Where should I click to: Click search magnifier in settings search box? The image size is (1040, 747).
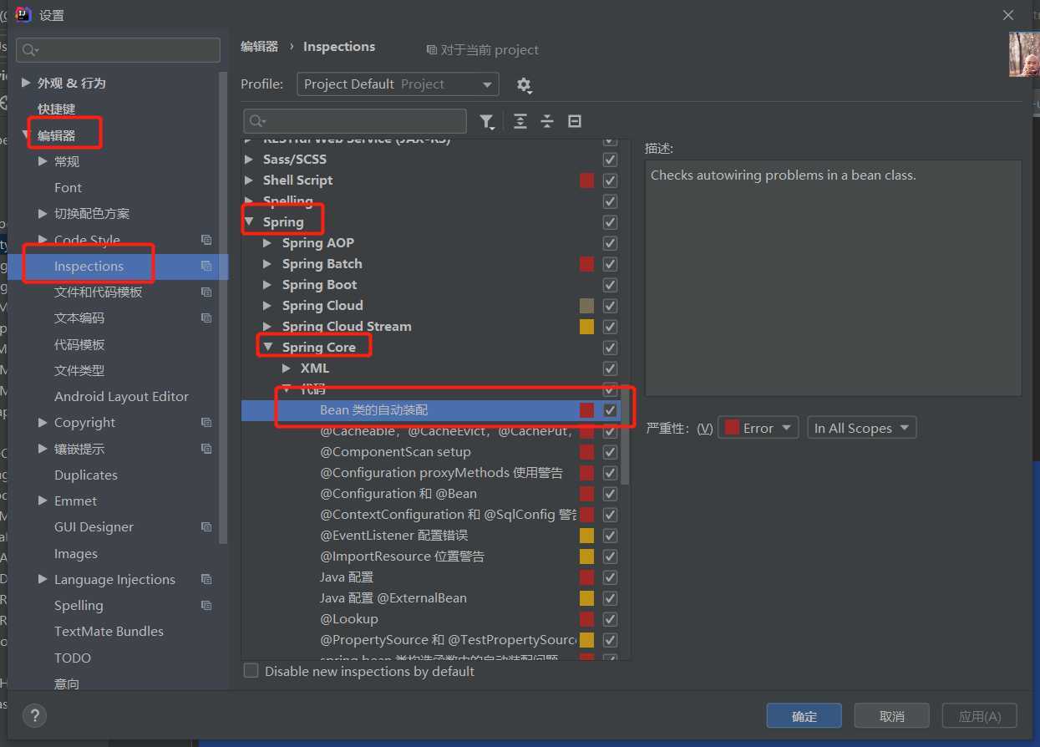point(30,50)
